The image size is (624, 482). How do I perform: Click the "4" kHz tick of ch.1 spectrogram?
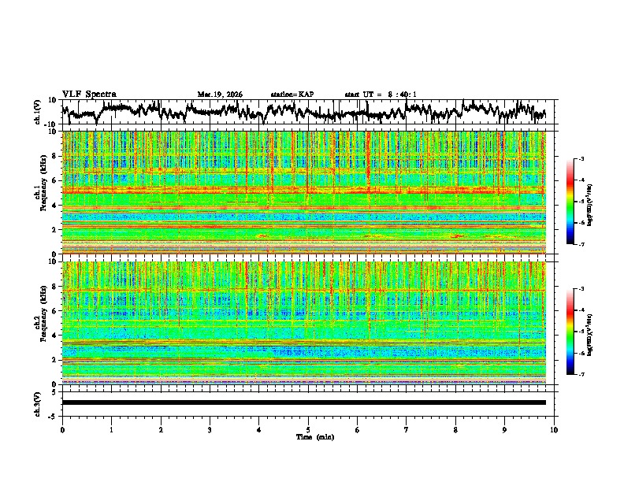[55, 206]
